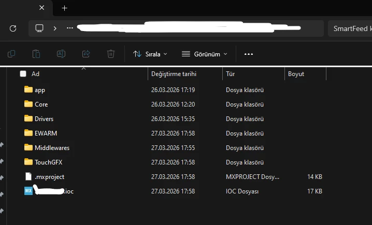This screenshot has width=372, height=225.
Task: Sort by Değiştirme tarihi column header
Action: click(x=174, y=74)
